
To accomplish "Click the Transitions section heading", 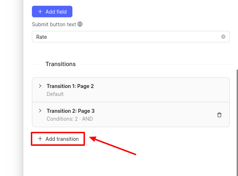I will 61,64.
